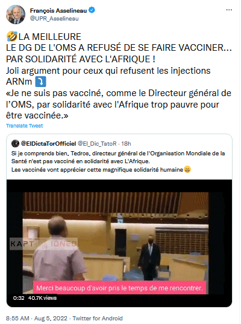Viewport: 241px width, 324px height.
Task: Open the @ElDictaTorOfficiel display name
Action: click(x=48, y=143)
